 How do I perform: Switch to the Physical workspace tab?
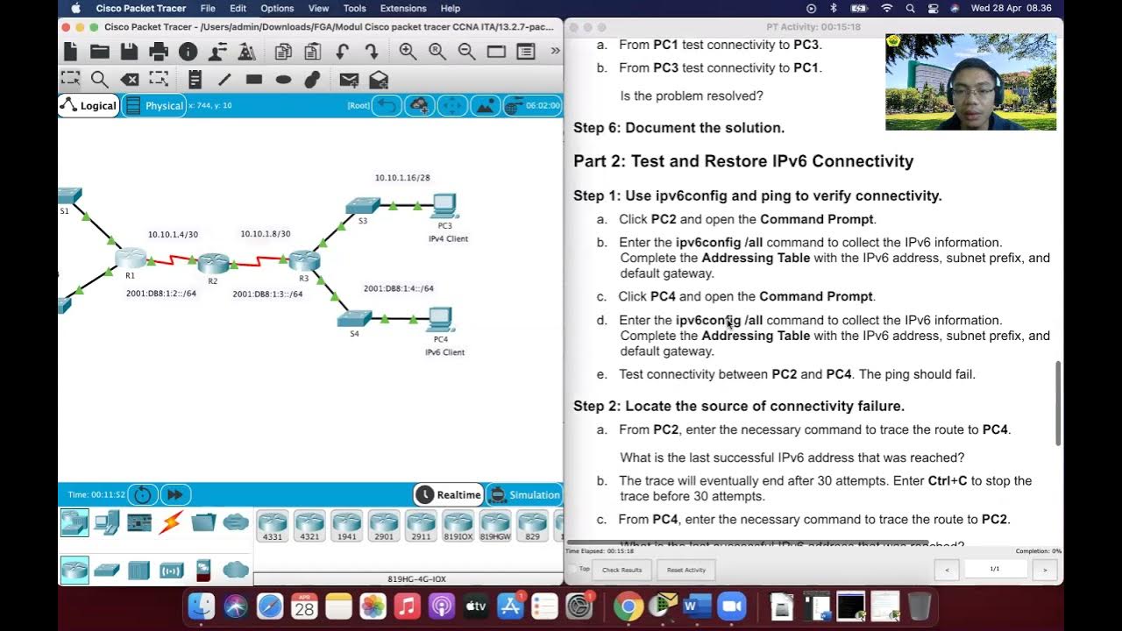point(154,105)
